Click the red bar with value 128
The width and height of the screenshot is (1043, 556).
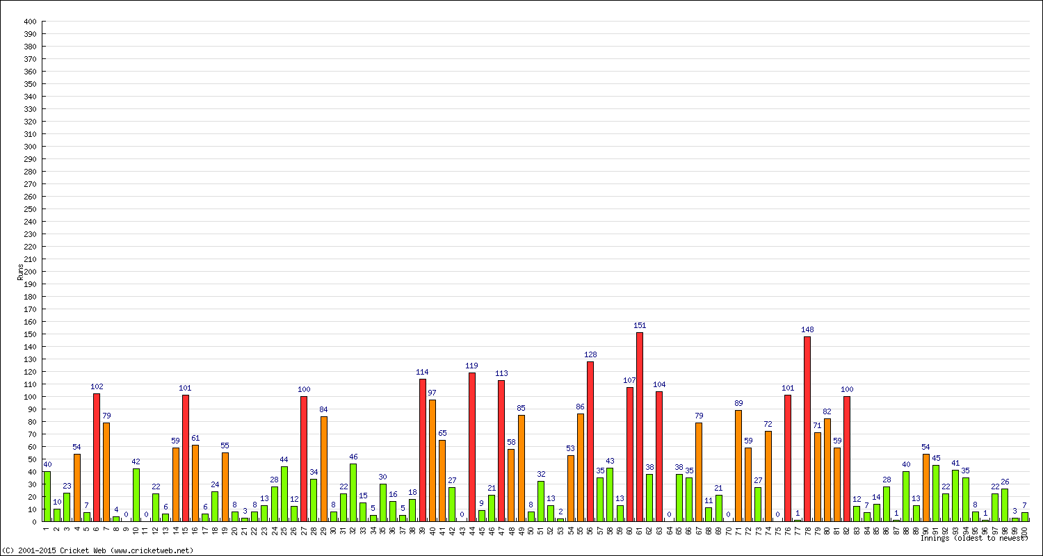click(590, 441)
